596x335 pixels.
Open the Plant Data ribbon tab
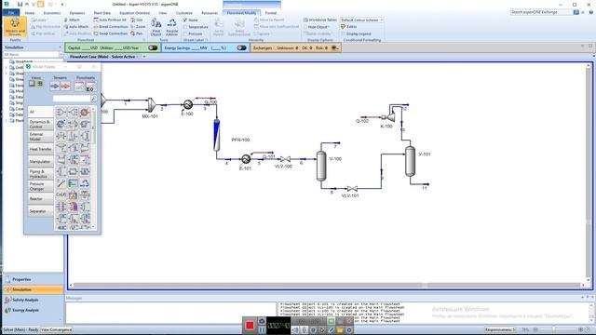102,13
